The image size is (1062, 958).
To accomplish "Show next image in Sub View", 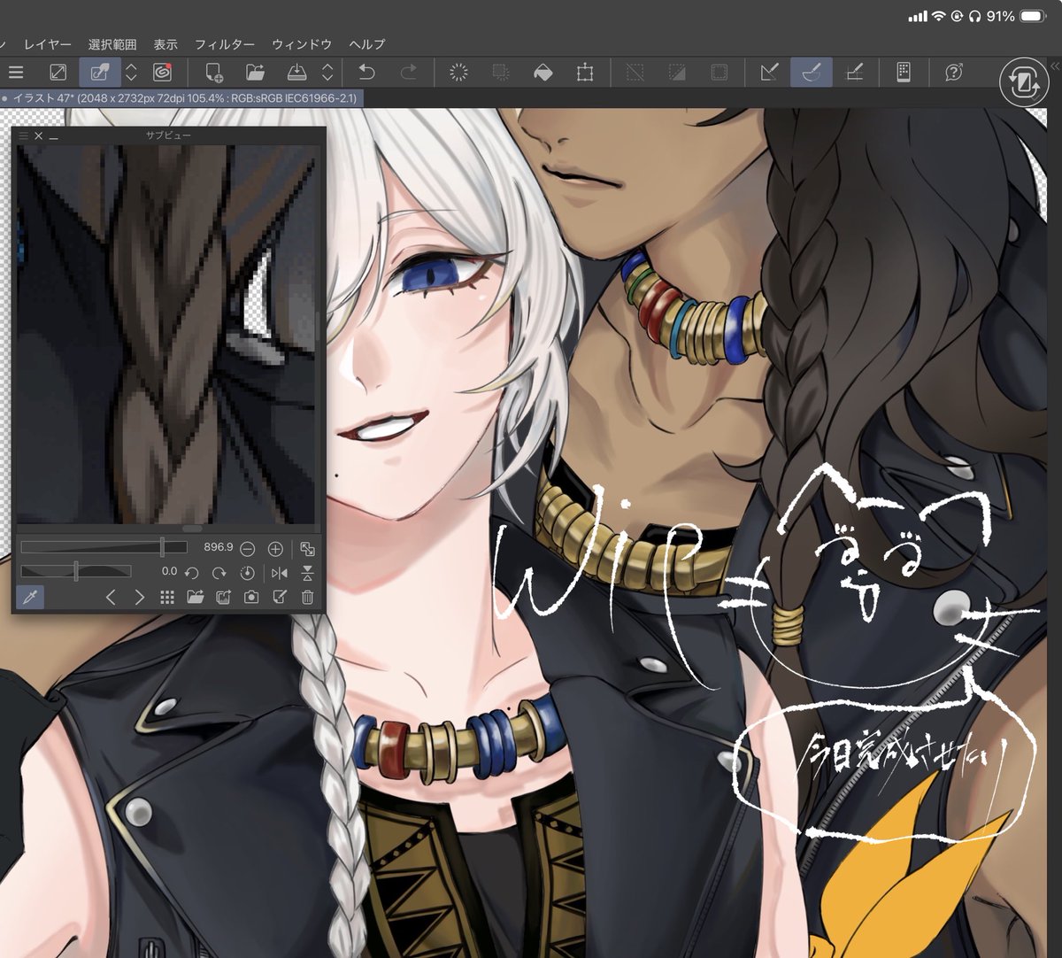I will pos(139,598).
